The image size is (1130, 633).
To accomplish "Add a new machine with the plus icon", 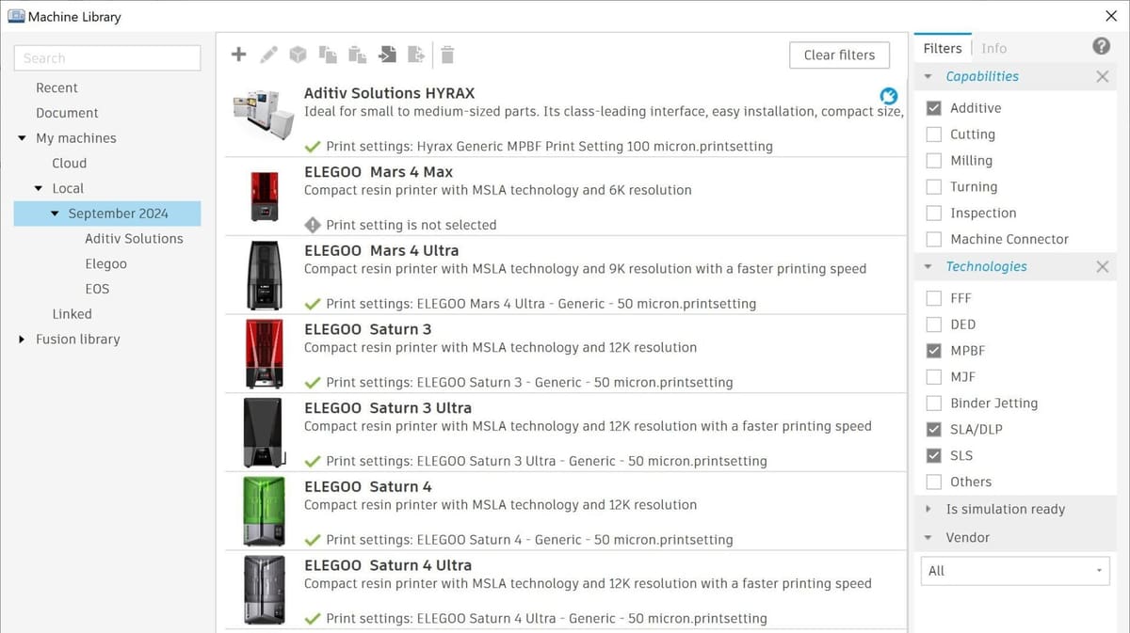I will tap(238, 55).
